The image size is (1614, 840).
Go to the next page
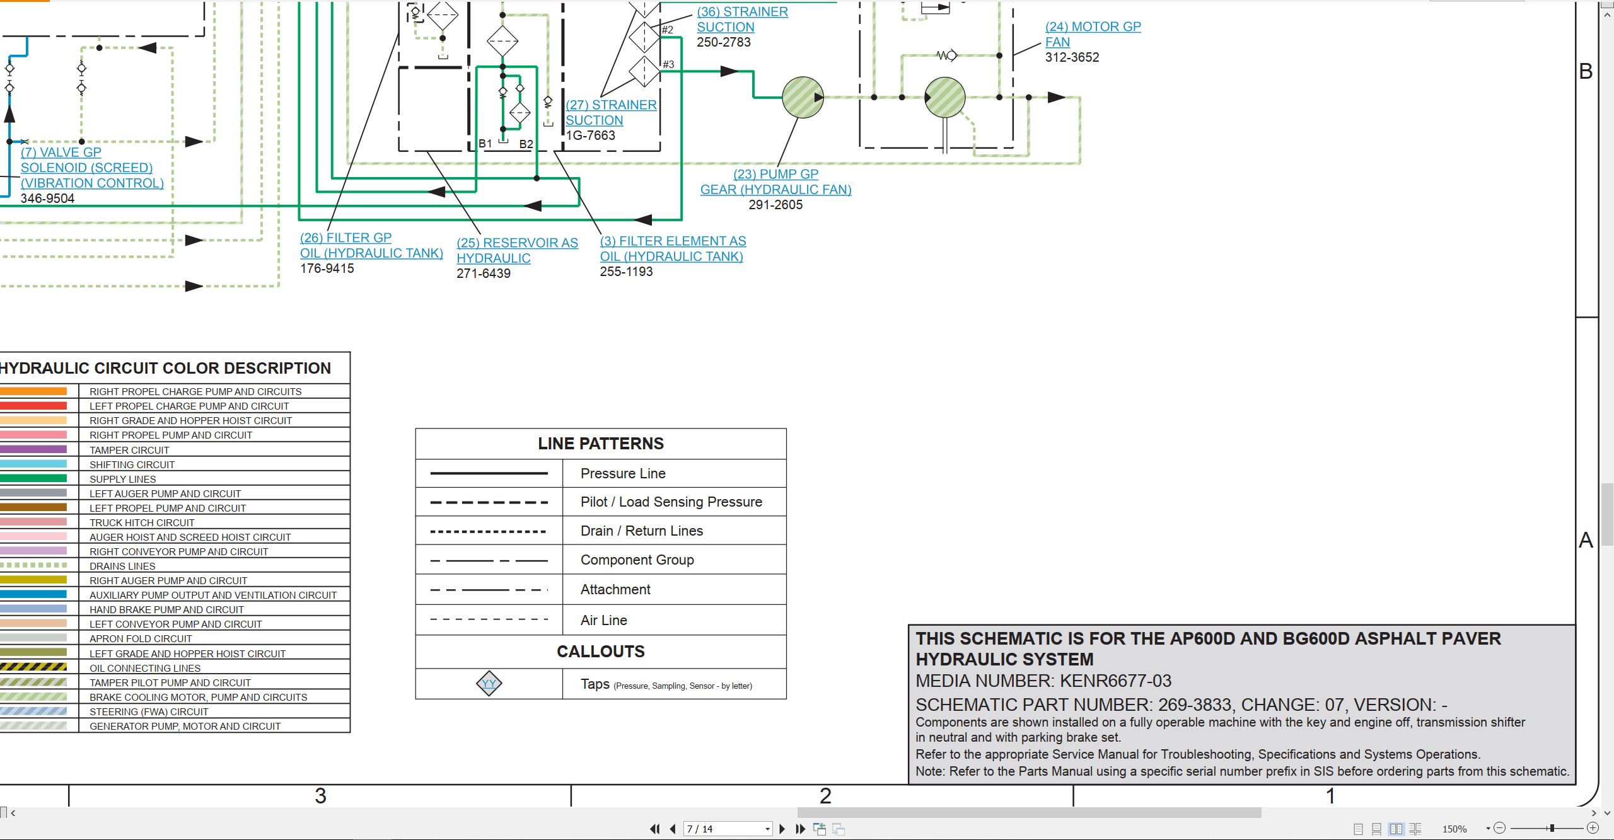tap(782, 829)
